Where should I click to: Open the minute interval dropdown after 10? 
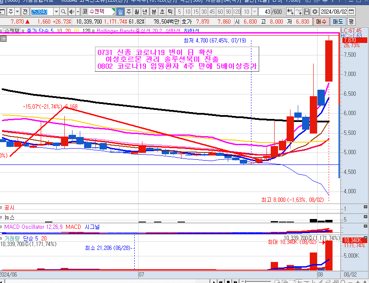[255, 12]
